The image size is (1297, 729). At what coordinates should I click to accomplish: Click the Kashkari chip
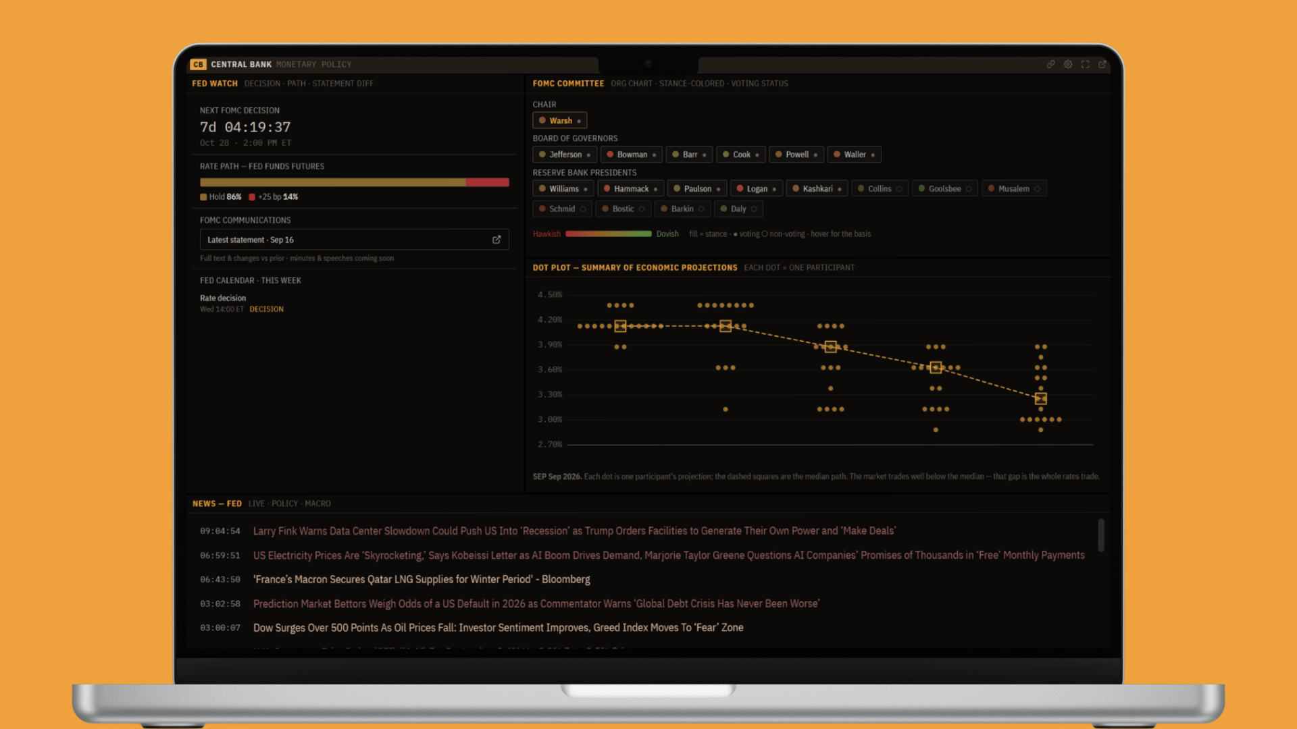click(817, 189)
